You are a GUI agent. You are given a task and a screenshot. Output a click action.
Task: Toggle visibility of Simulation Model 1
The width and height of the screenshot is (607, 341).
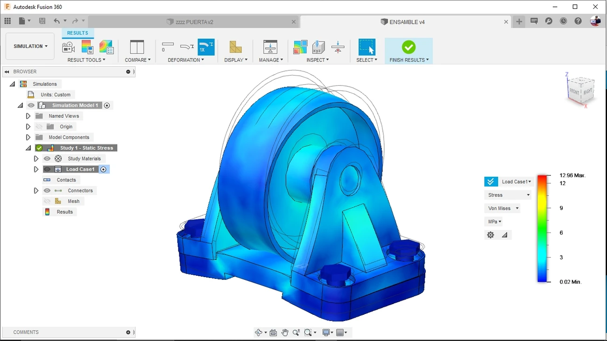tap(31, 105)
